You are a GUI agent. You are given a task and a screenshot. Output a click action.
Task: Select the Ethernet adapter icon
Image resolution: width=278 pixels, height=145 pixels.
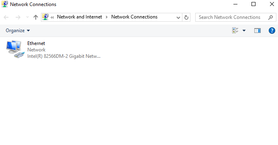pos(15,49)
